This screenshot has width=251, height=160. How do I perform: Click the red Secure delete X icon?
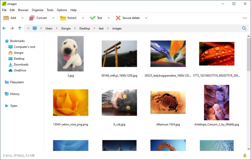[118, 18]
